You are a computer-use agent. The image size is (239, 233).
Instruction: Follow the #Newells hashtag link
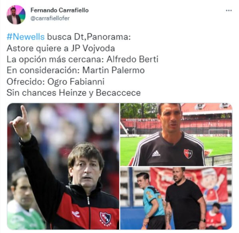click(x=26, y=37)
